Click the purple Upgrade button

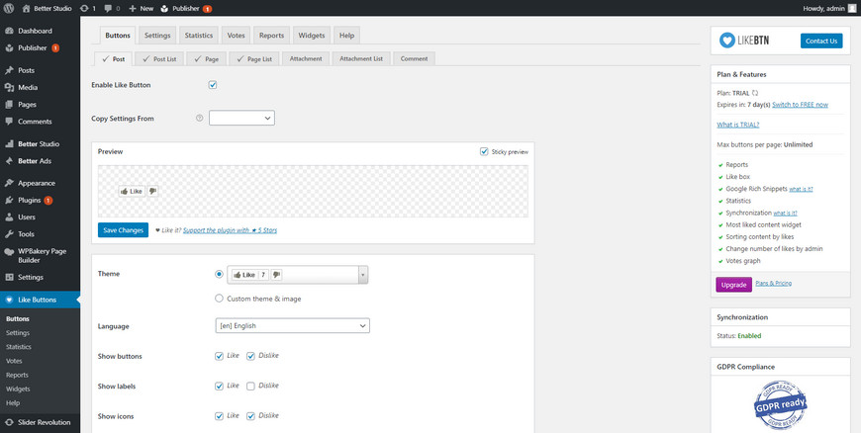coord(733,285)
